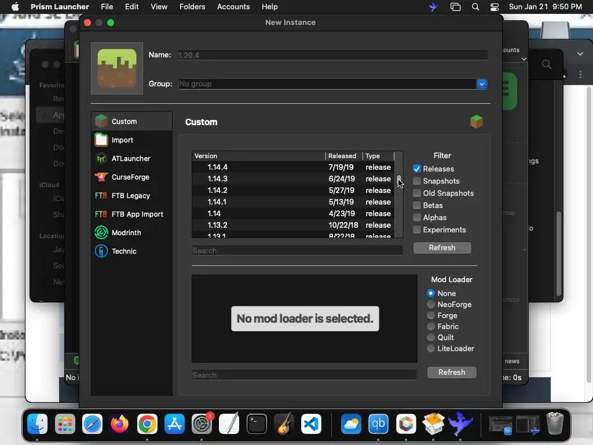The height and width of the screenshot is (445, 593).
Task: Sort by the Version column header
Action: pos(259,156)
